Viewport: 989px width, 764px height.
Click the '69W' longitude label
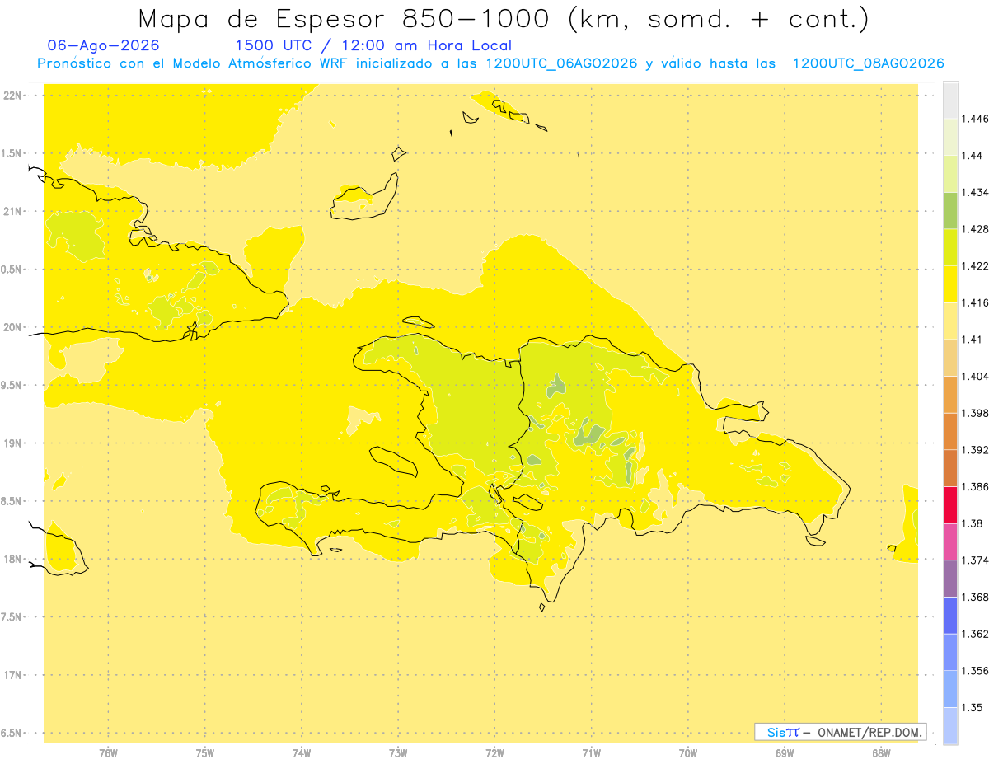pos(785,753)
